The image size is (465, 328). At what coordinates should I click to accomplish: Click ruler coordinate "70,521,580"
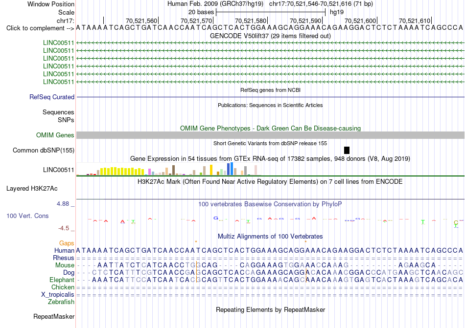pyautogui.click(x=251, y=21)
